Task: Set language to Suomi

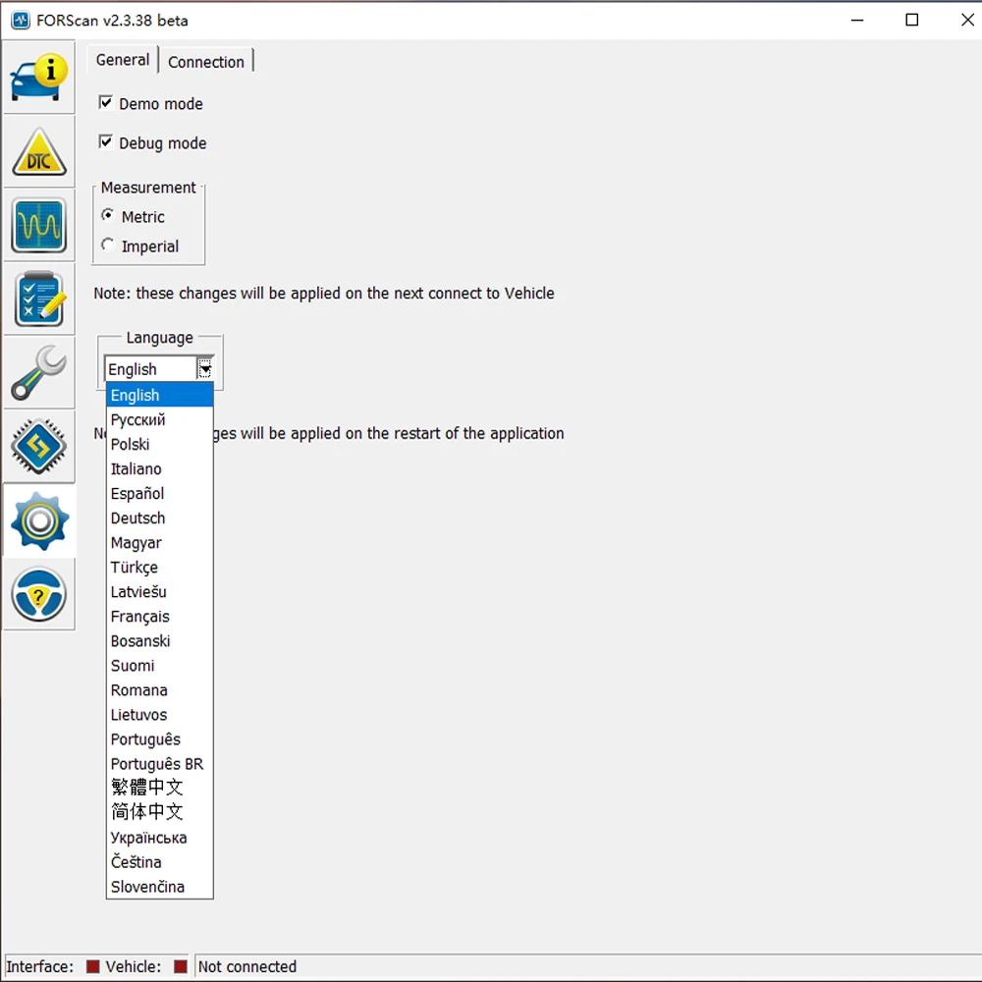Action: (x=160, y=666)
